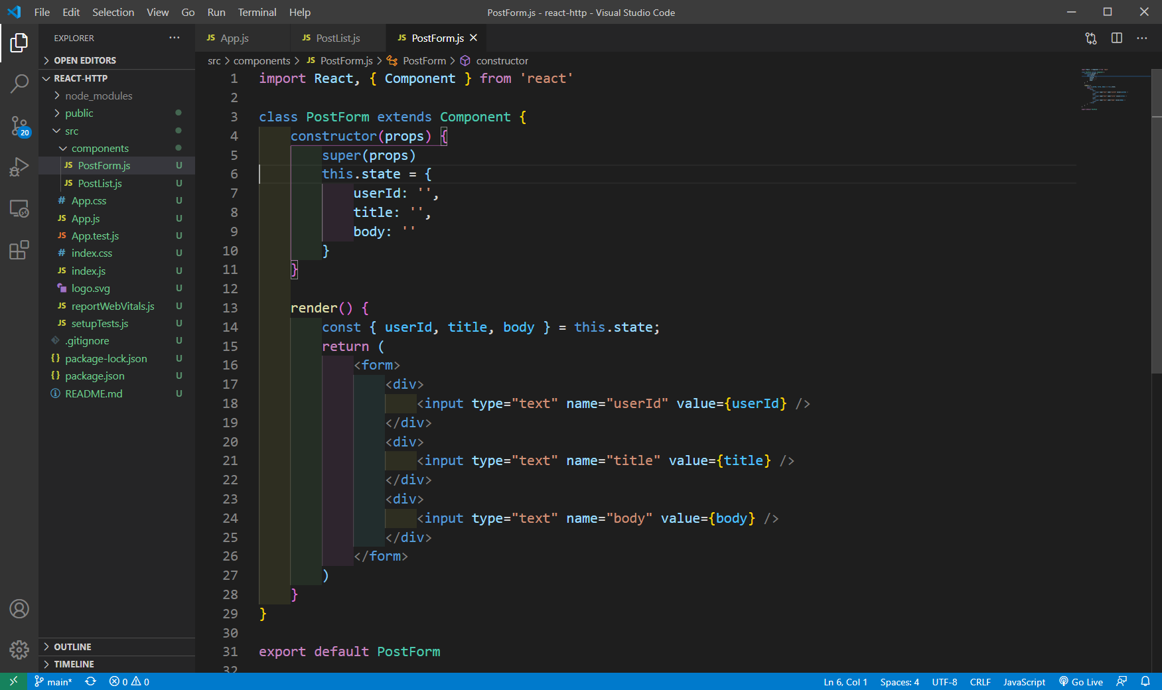Open index.js in the explorer tree
The height and width of the screenshot is (690, 1162).
point(117,271)
